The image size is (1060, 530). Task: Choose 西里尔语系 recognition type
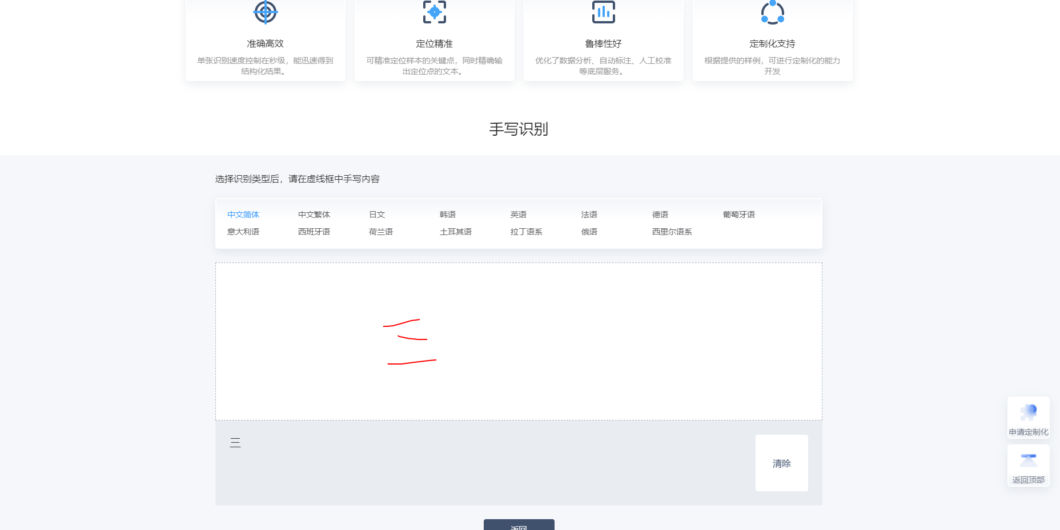[672, 232]
